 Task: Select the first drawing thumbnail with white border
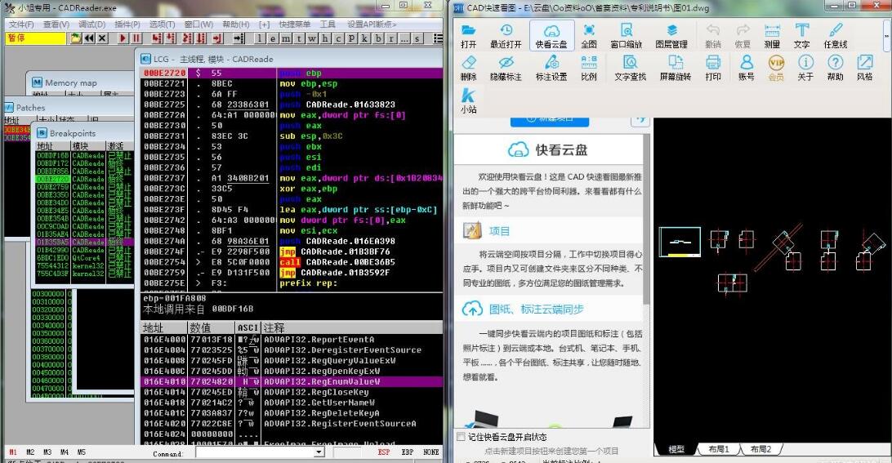point(680,242)
